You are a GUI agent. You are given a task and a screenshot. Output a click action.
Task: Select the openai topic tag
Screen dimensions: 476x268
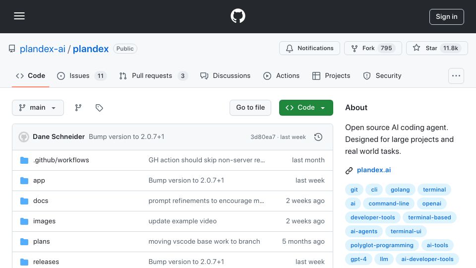pos(432,203)
